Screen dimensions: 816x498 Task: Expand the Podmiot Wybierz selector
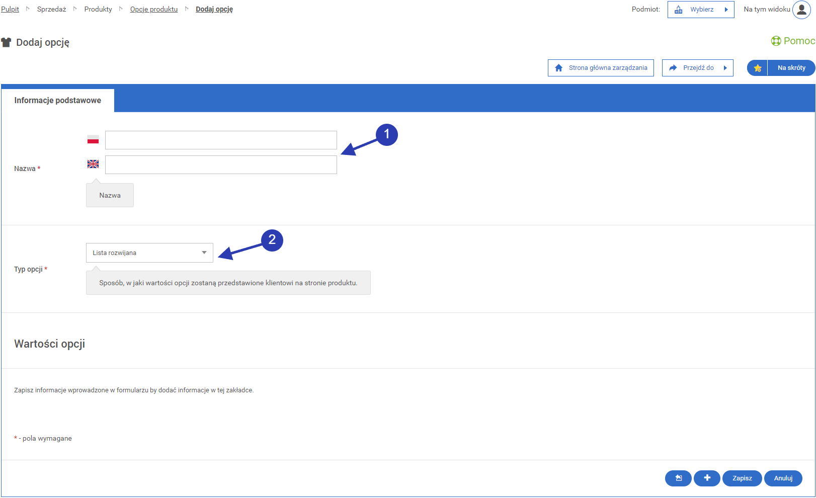coord(701,10)
